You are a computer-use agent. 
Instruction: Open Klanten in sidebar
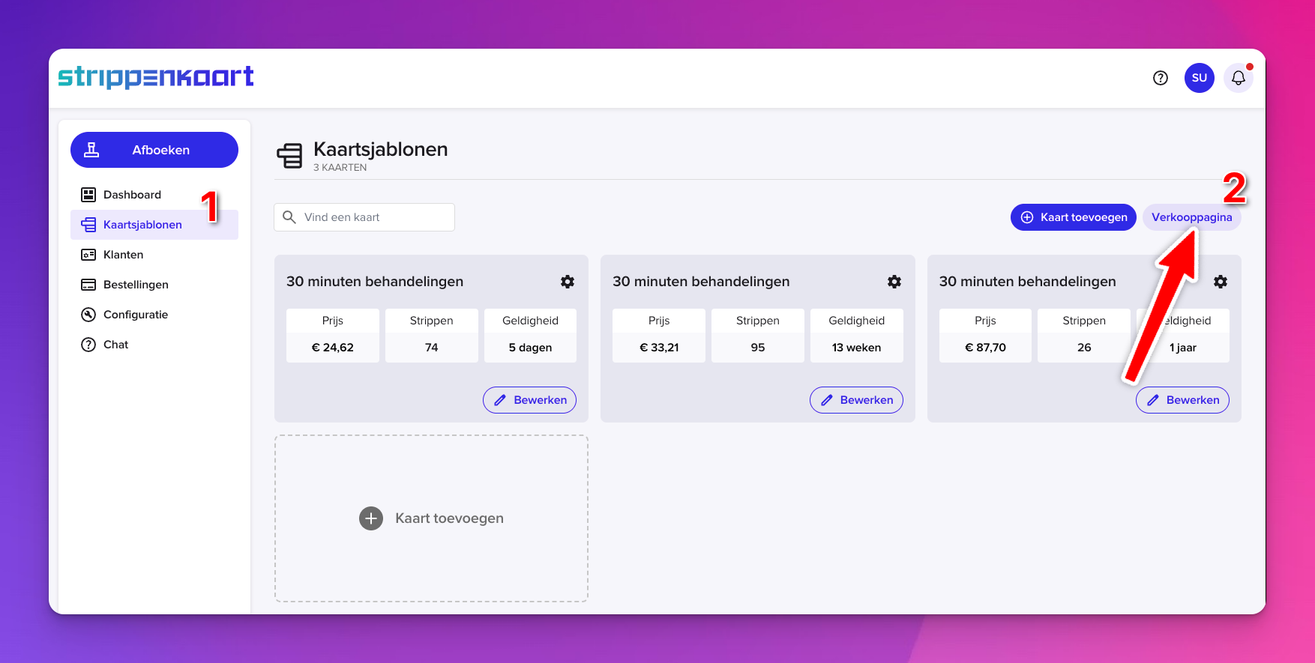[123, 255]
